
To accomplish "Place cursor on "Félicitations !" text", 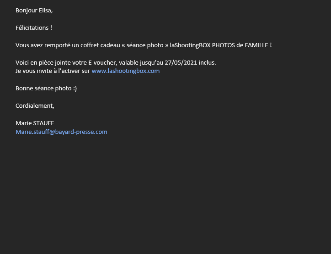I will (34, 28).
